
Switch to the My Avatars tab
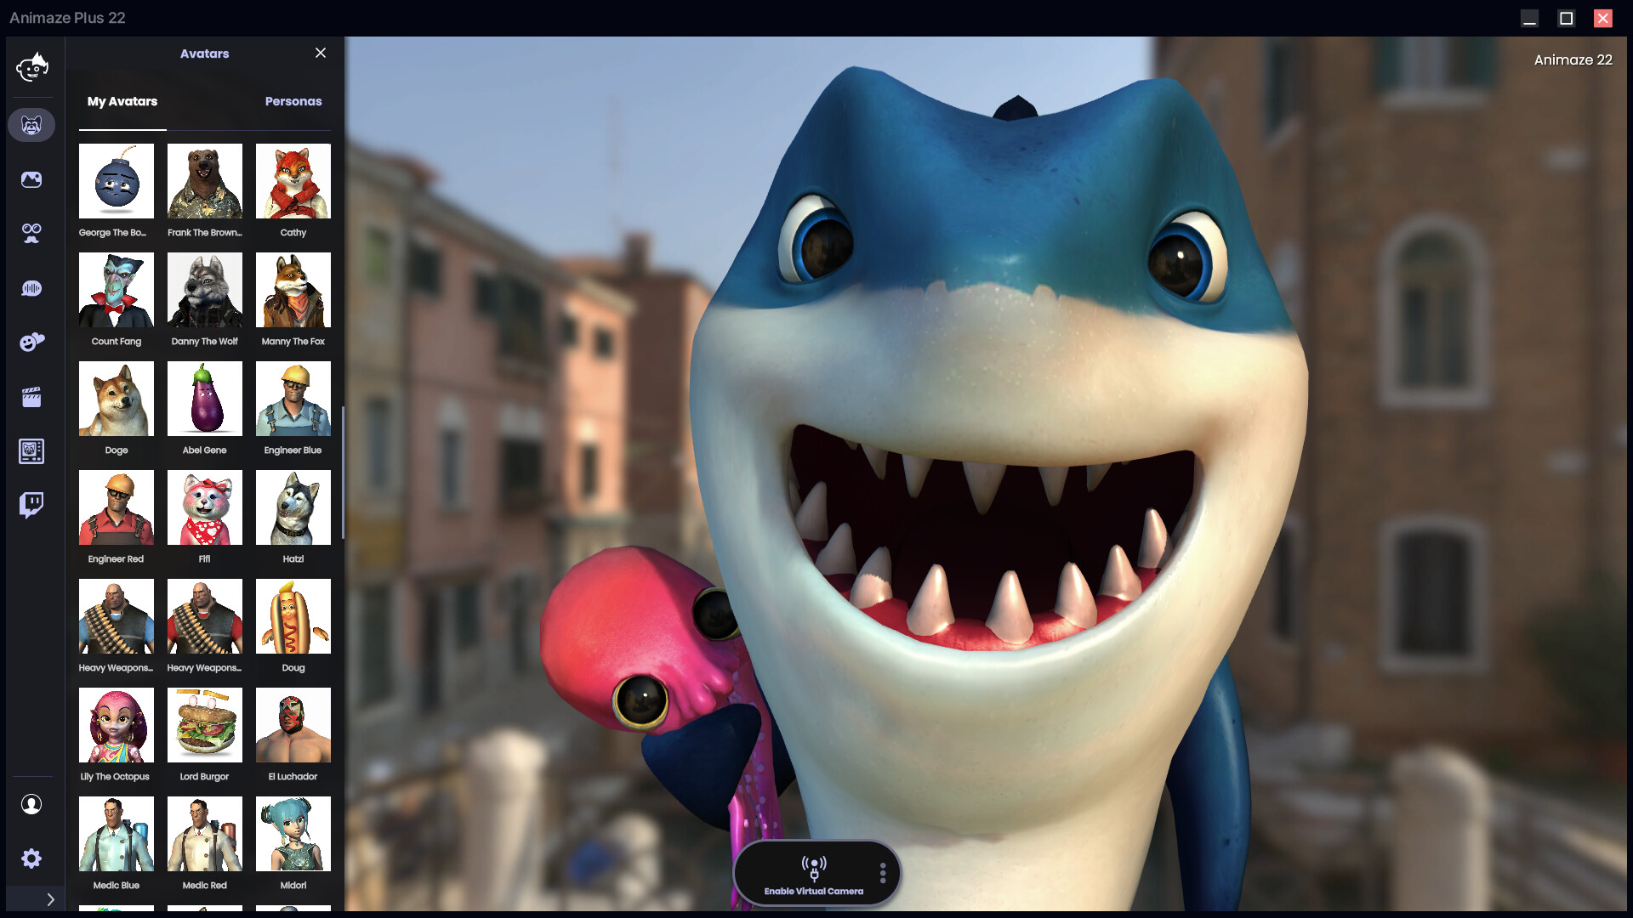click(122, 101)
